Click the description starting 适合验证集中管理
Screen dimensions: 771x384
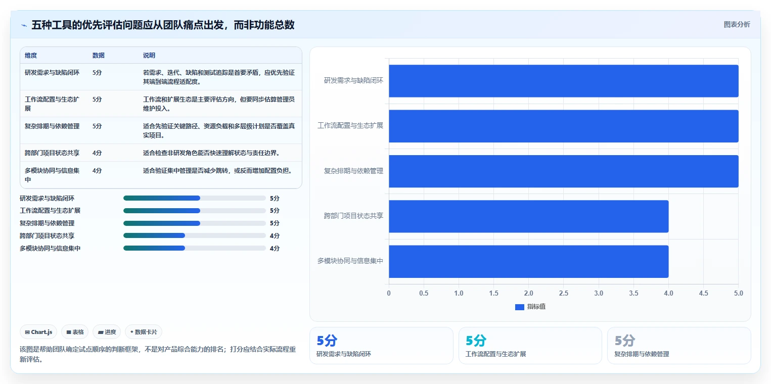coord(217,171)
